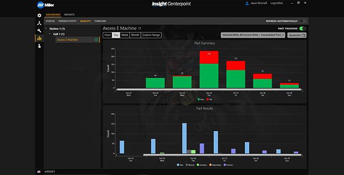Click the v10.0.0.1 version text
Viewport: 344px width, 175px height.
(50, 172)
